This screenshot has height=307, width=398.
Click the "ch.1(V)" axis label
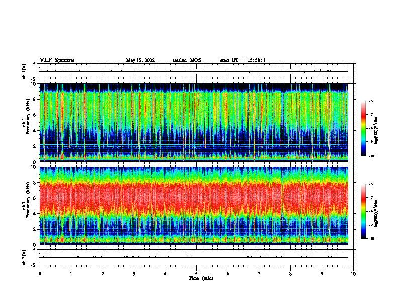click(24, 71)
